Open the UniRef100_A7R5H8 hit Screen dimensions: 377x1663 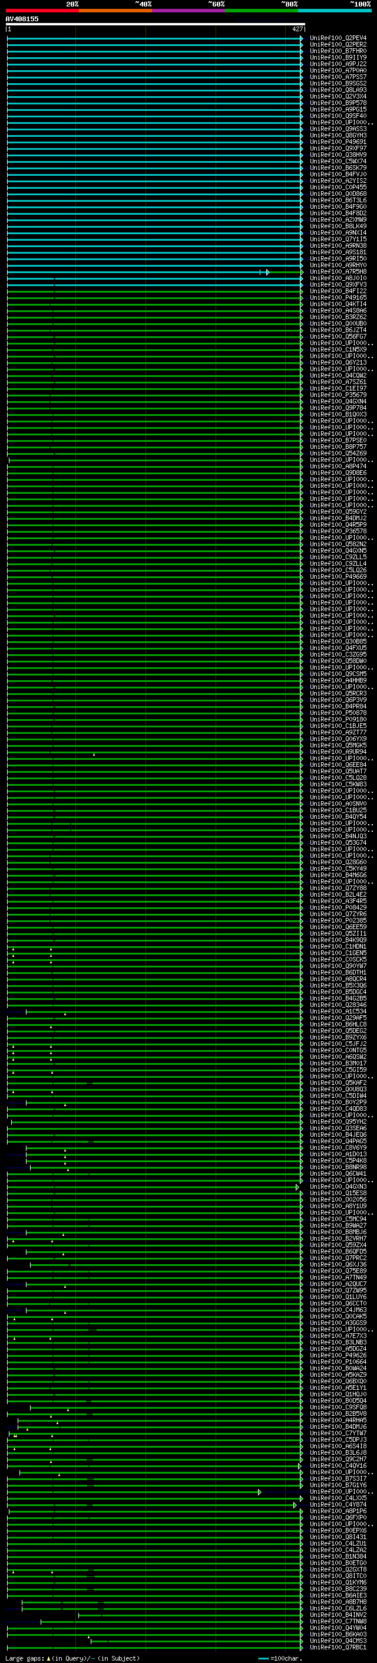click(x=338, y=272)
